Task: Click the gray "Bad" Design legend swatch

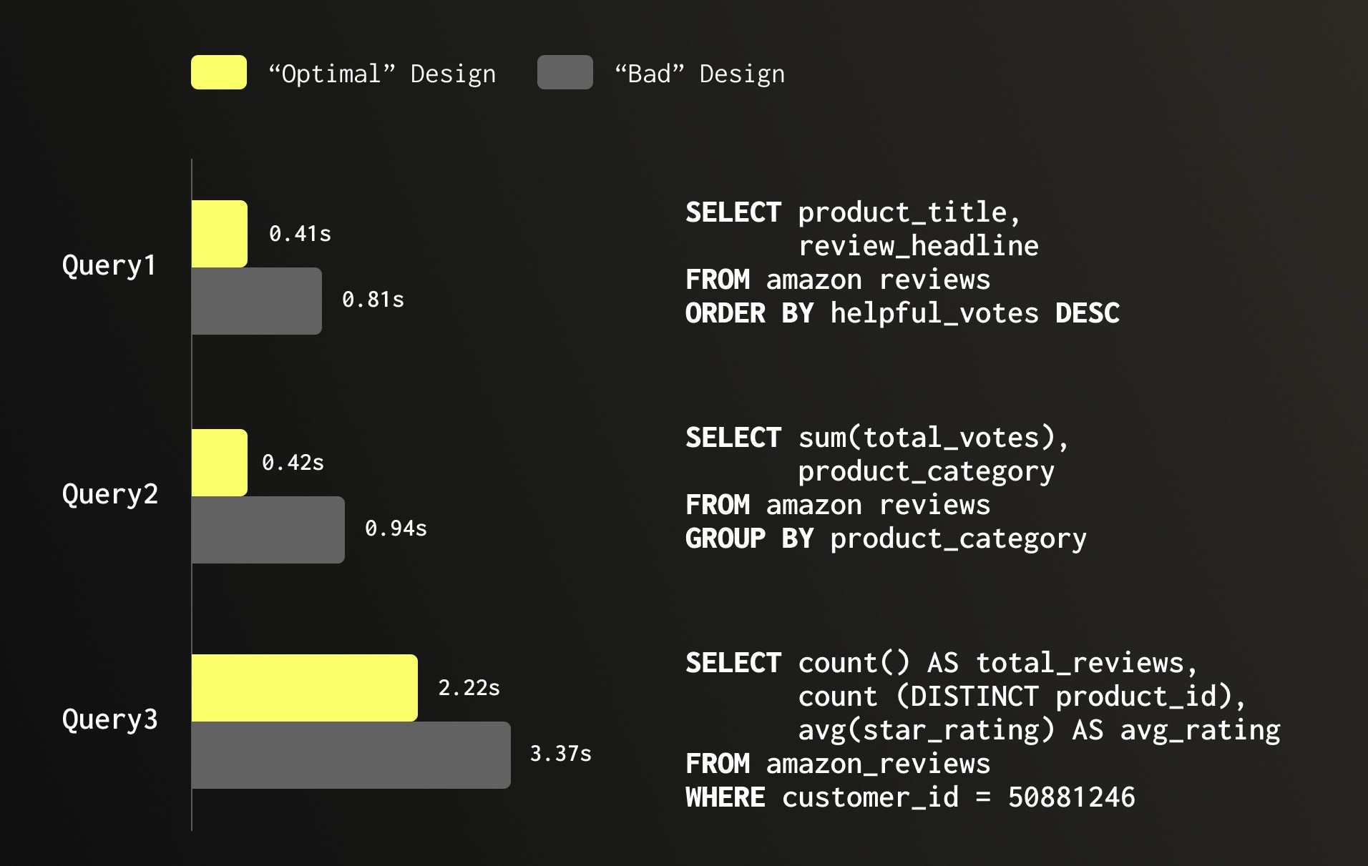Action: click(x=565, y=72)
